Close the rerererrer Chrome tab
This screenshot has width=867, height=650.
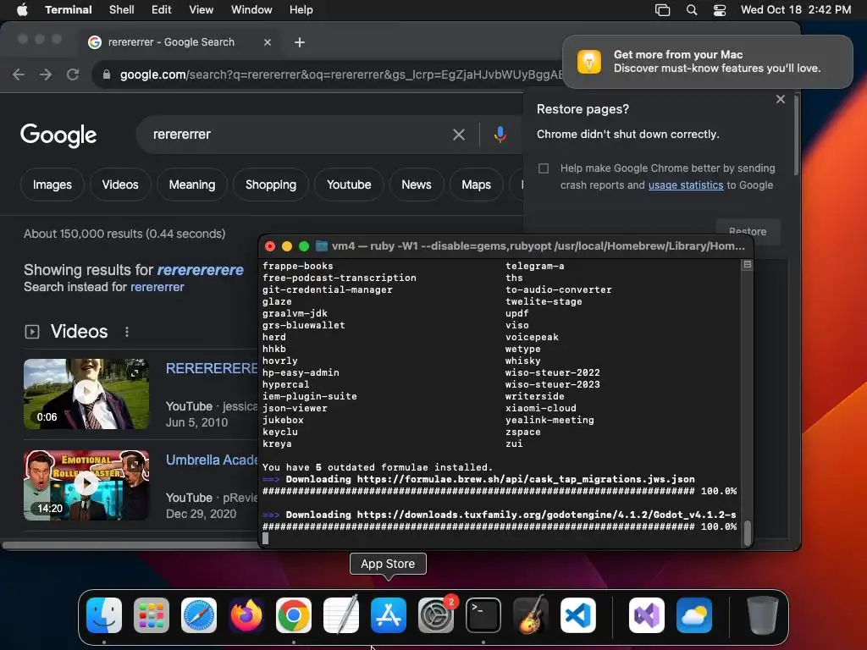coord(267,42)
